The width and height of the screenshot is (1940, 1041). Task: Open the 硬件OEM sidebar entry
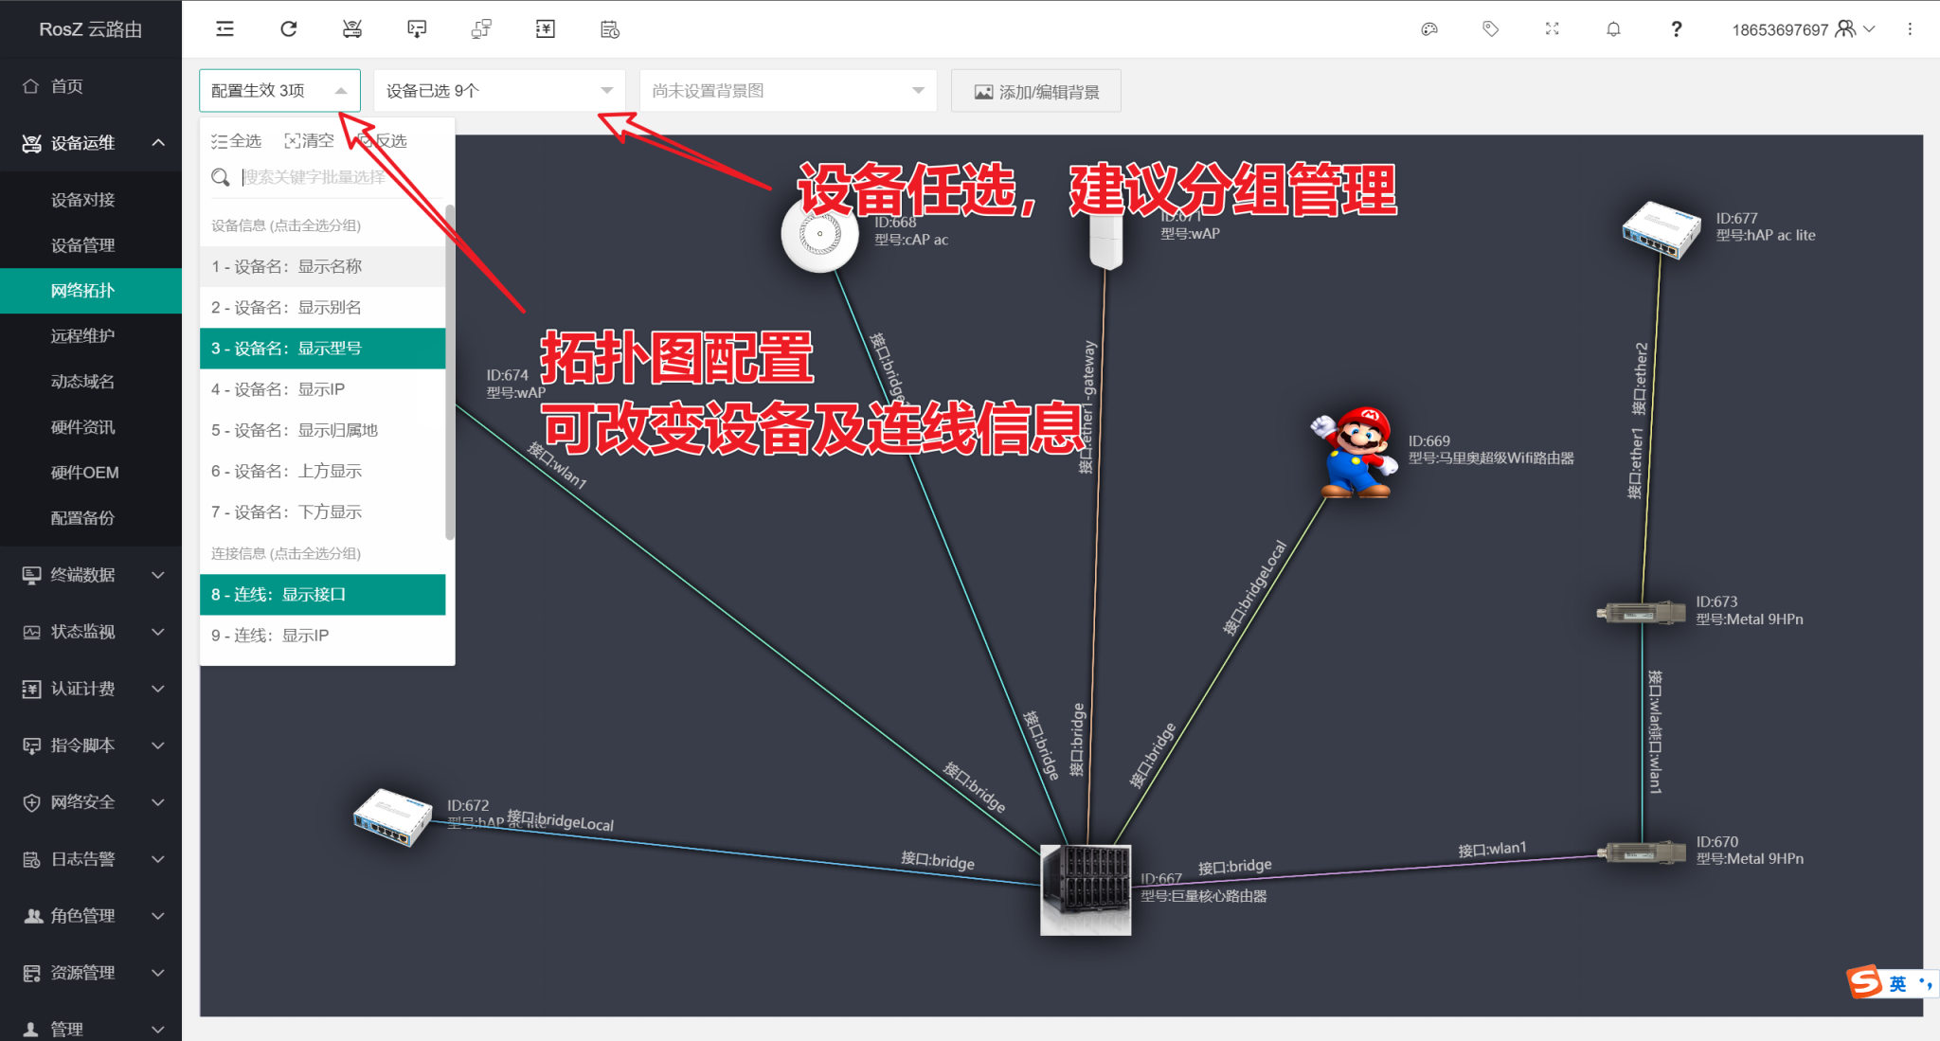tap(83, 472)
